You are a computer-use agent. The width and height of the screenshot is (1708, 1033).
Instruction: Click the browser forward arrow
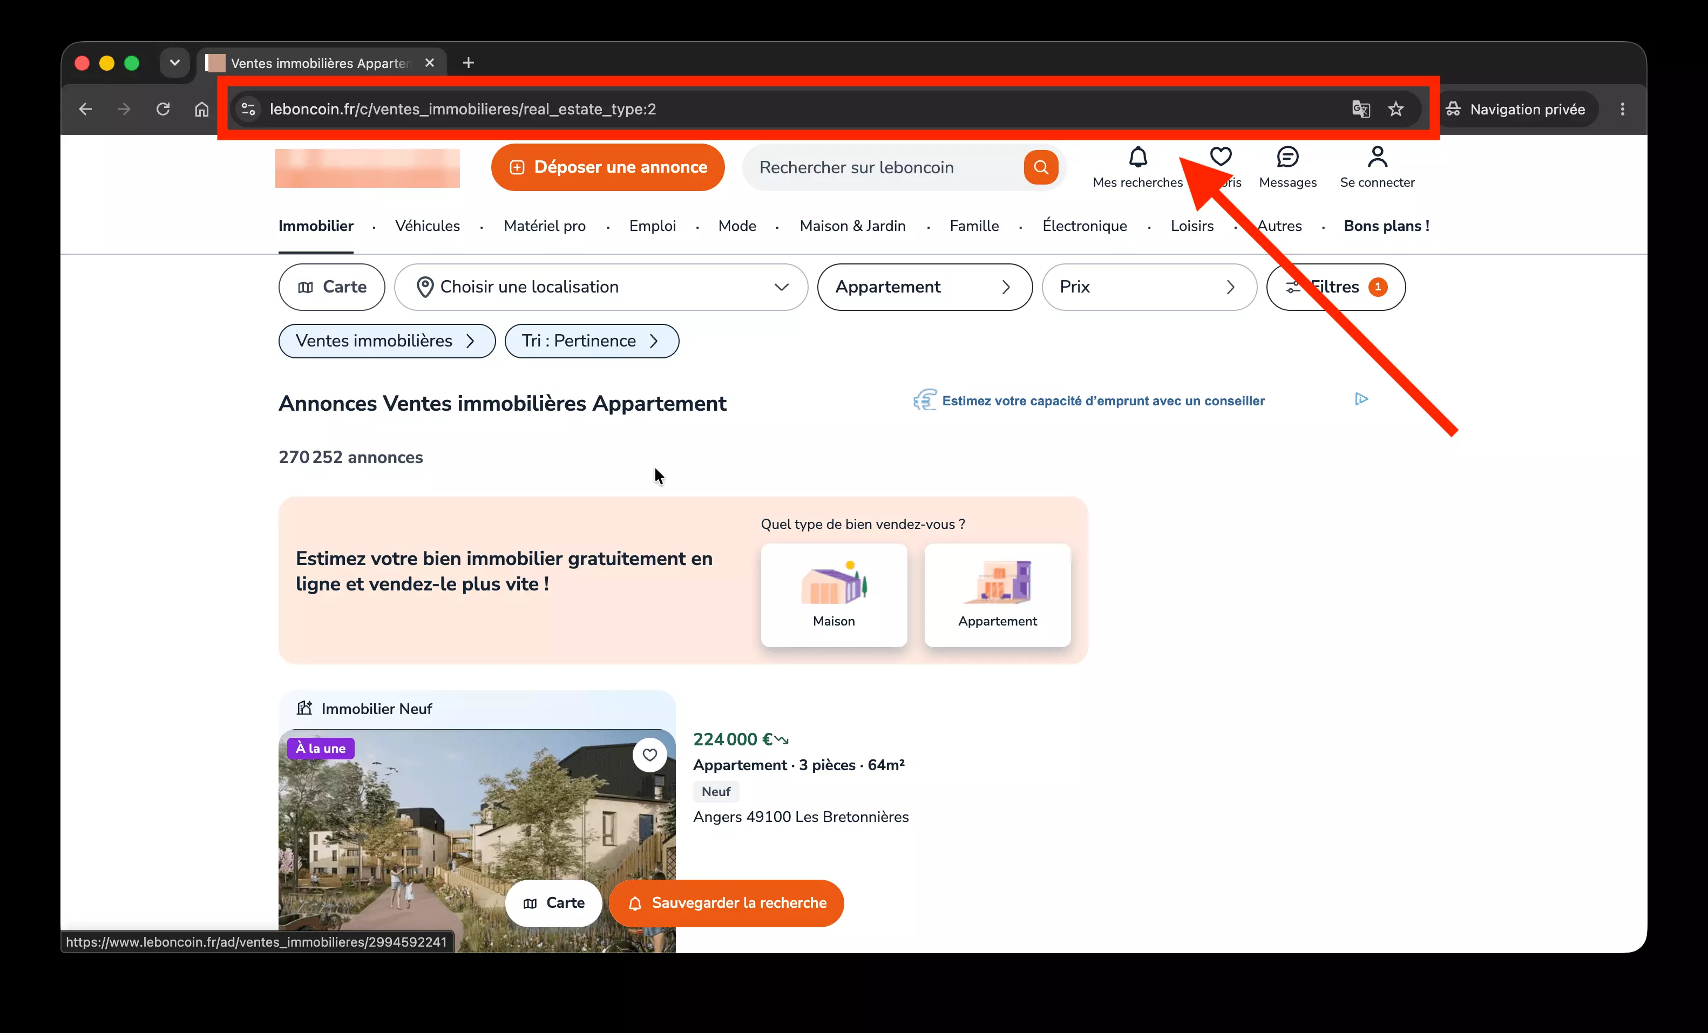pyautogui.click(x=124, y=109)
